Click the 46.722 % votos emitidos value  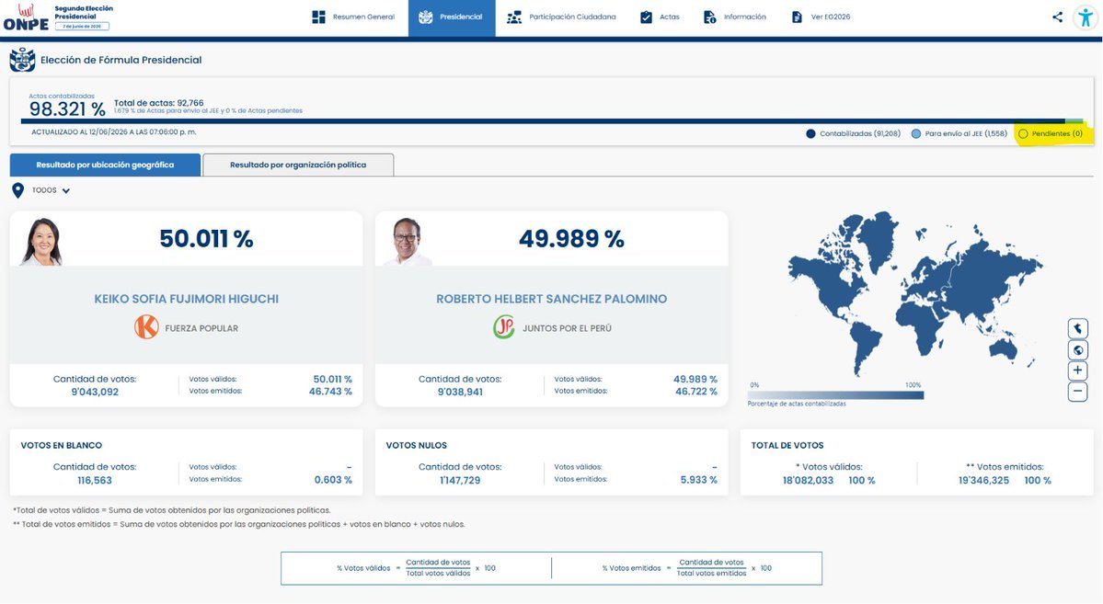696,392
